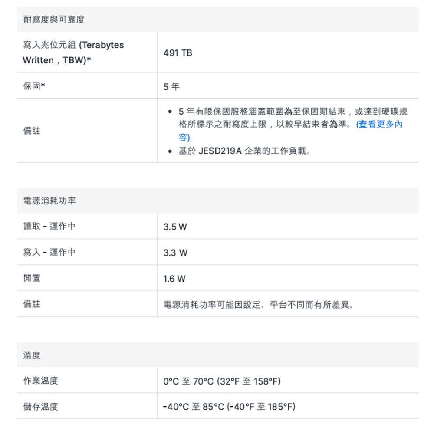434x434 pixels.
Task: Select the 保固 row label
Action: click(x=34, y=86)
